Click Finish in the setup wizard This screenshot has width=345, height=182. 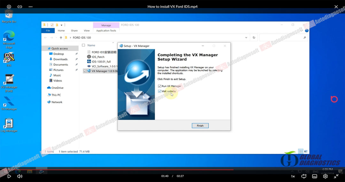[x=200, y=126]
